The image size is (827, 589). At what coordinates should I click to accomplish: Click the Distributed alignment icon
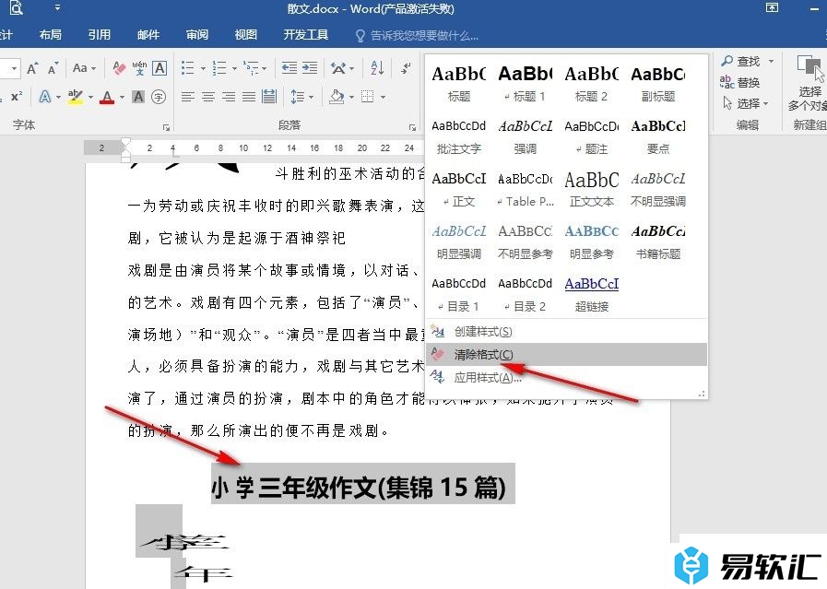[269, 97]
